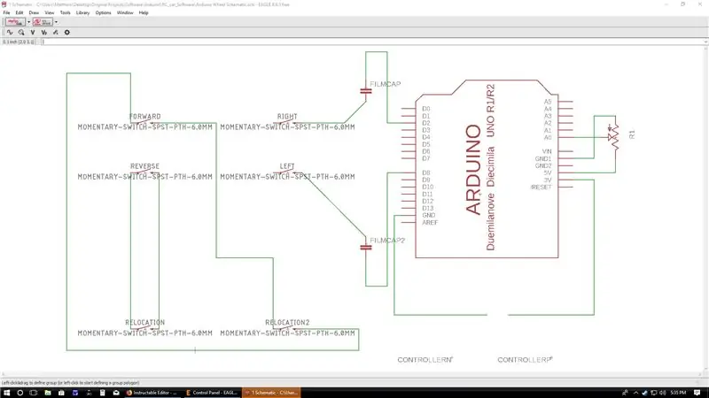Switch to Control Panel - EAGLE taskbar window
Screen dimensions: 709x398
pyautogui.click(x=211, y=393)
